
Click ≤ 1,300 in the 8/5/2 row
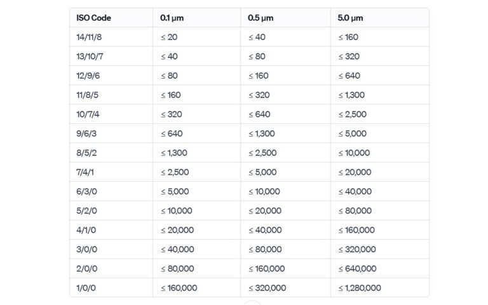174,152
